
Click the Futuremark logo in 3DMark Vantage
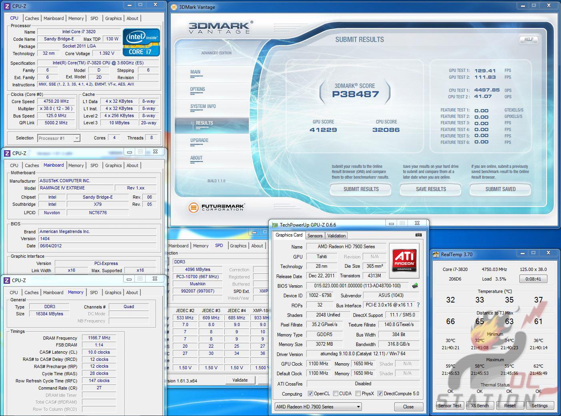pyautogui.click(x=216, y=207)
